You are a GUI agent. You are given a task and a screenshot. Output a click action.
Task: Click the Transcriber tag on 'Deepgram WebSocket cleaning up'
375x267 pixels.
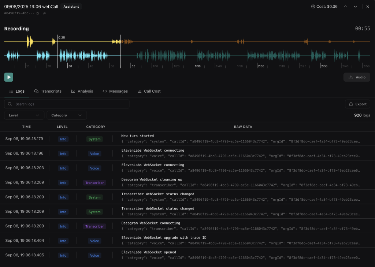tap(94, 183)
